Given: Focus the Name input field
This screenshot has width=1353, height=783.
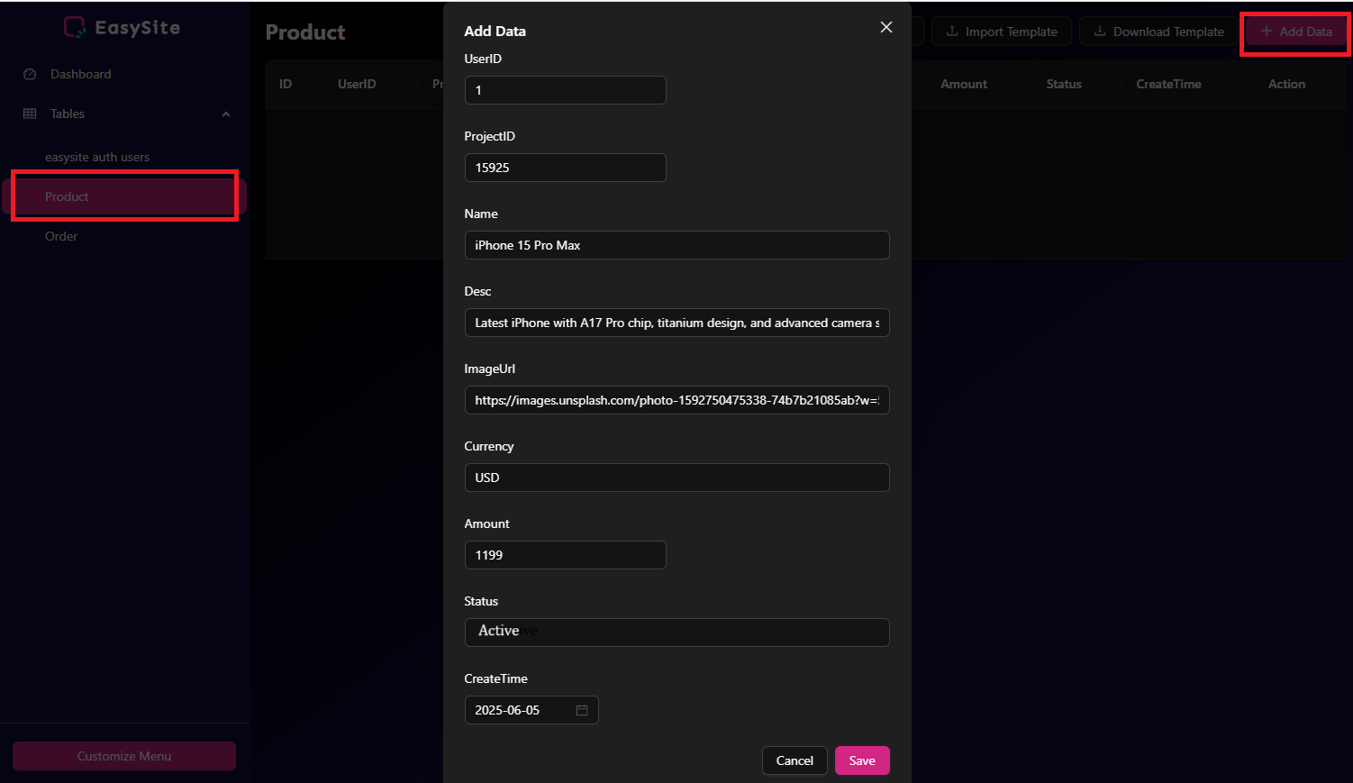Looking at the screenshot, I should [x=676, y=245].
